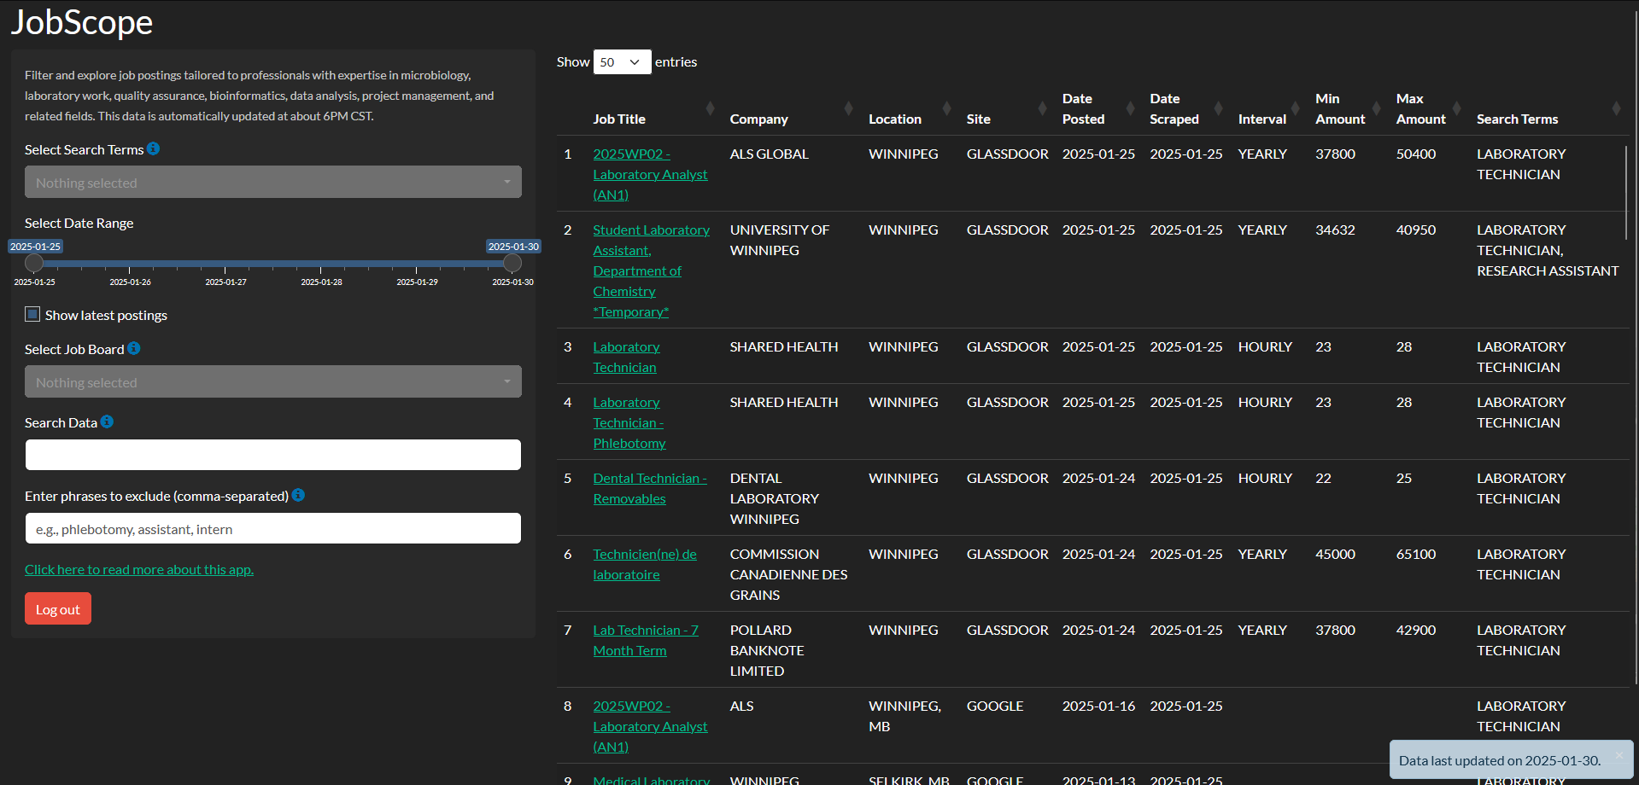This screenshot has height=785, width=1639.
Task: Dismiss the data last updated notification
Action: pyautogui.click(x=1619, y=756)
